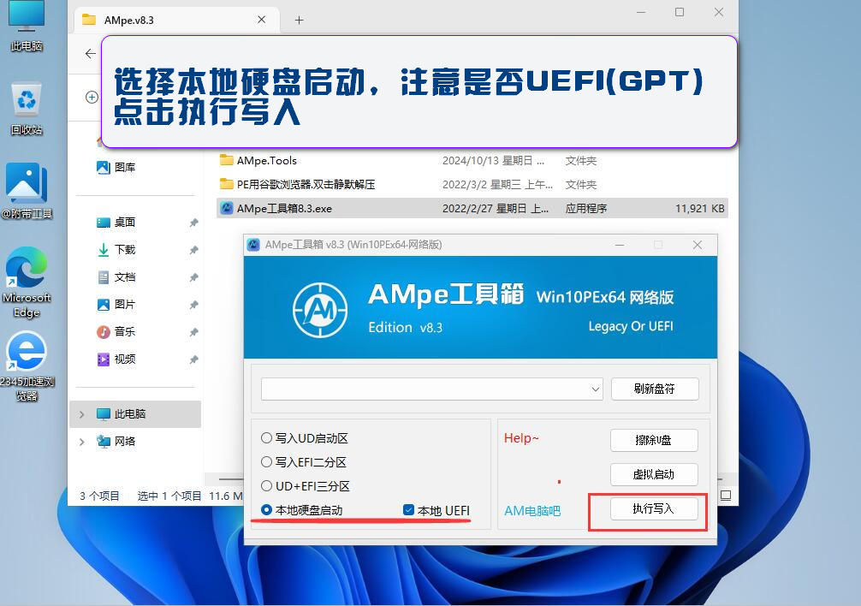This screenshot has width=861, height=606.
Task: Click the folder icon on AMpe.v8.3 tab
Action: (89, 20)
